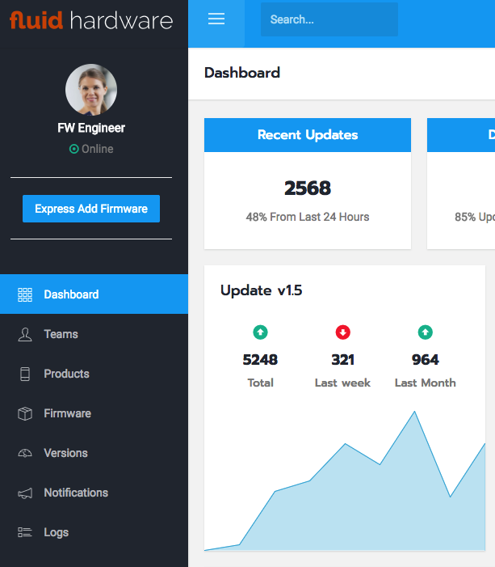495x567 pixels.
Task: Click the fluid hardware logo
Action: click(91, 20)
